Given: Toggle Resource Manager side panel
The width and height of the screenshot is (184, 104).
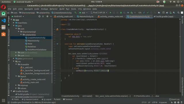Looking at the screenshot, I should pos(9,38).
